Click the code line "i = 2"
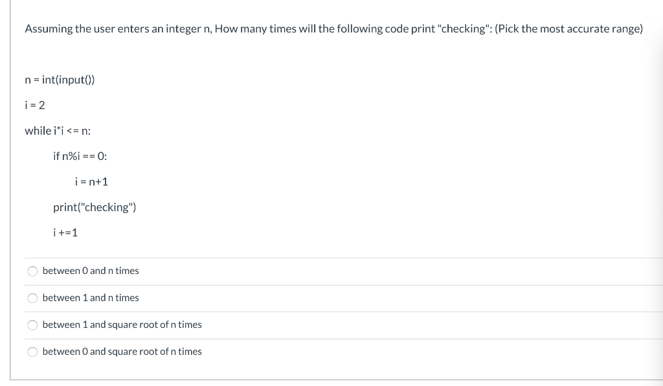The height and width of the screenshot is (386, 663). pyautogui.click(x=34, y=105)
